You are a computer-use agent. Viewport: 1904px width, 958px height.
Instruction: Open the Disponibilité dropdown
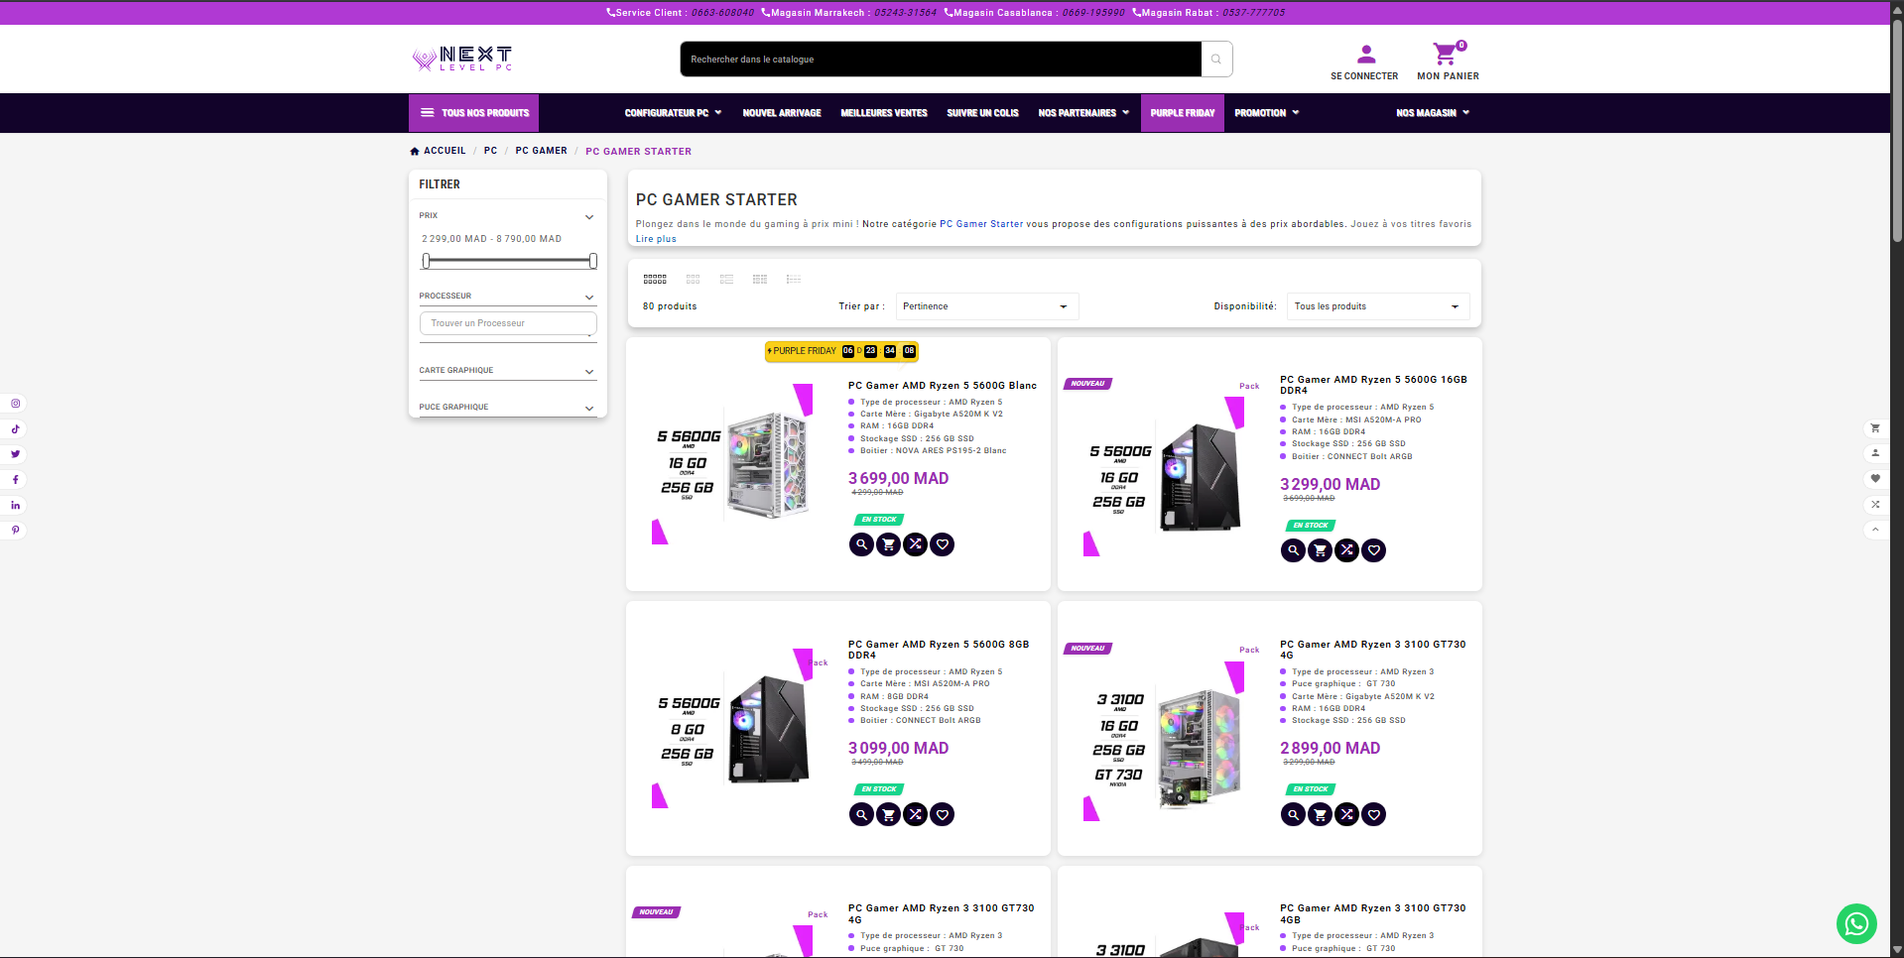1377,306
